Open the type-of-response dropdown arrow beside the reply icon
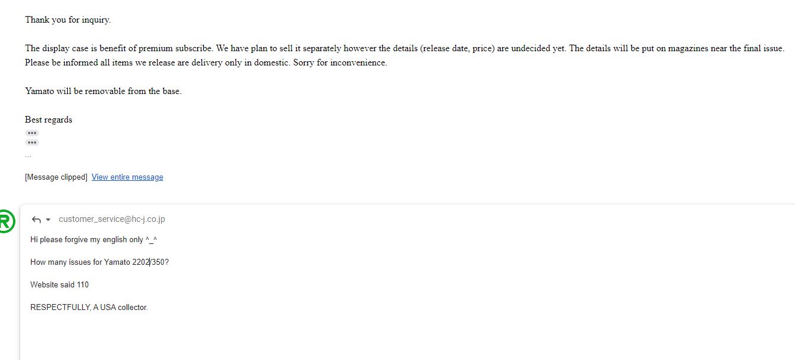The image size is (795, 360). 48,220
